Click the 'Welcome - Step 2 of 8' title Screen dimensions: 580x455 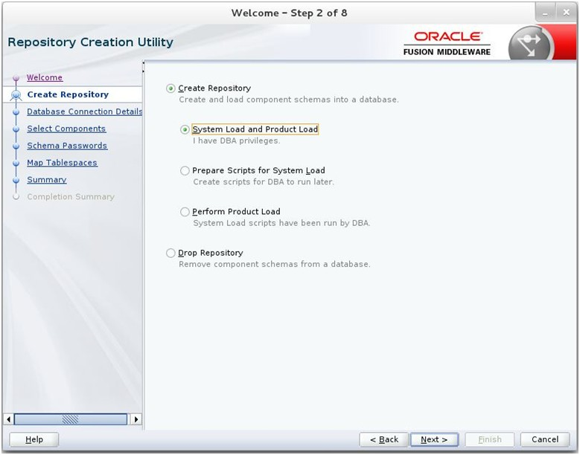pyautogui.click(x=290, y=13)
